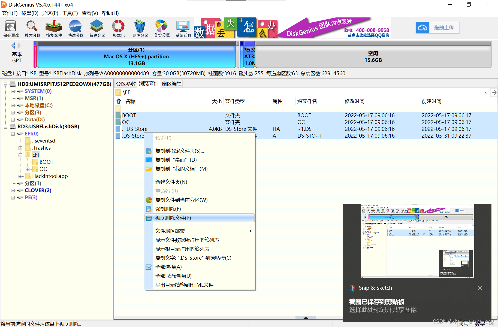
Task: Go to next disk with right arrow
Action: point(19,46)
